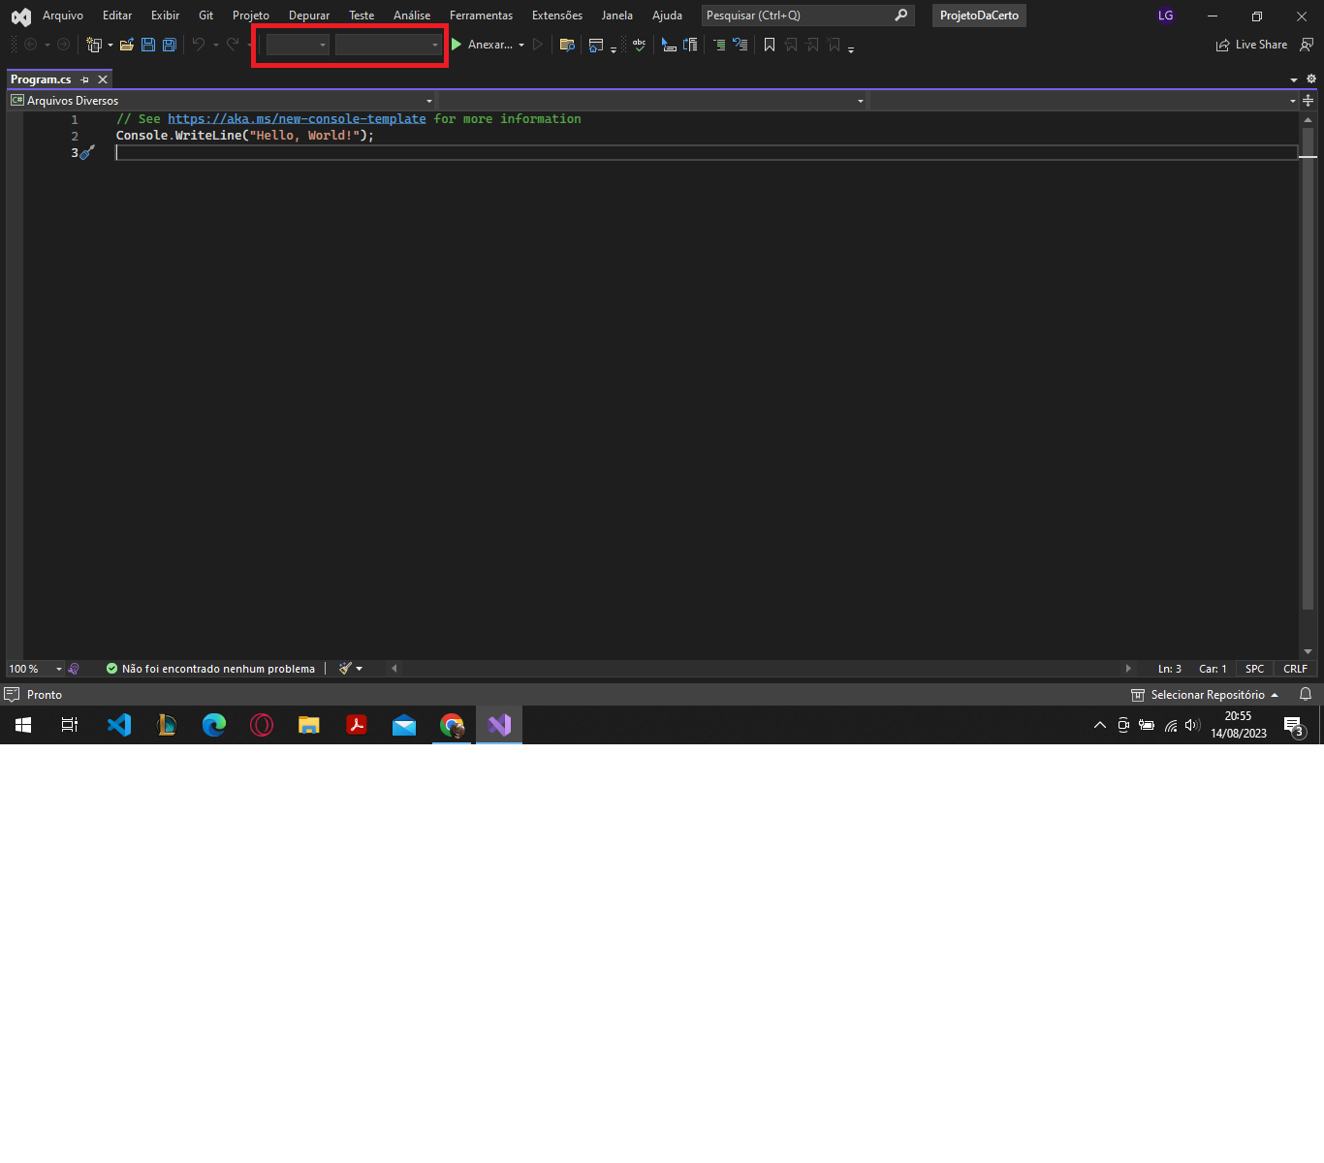Open the Ferramentas menu

481,16
